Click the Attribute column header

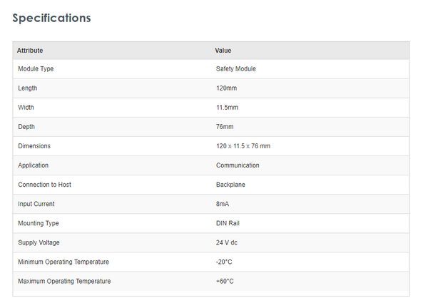[30, 51]
